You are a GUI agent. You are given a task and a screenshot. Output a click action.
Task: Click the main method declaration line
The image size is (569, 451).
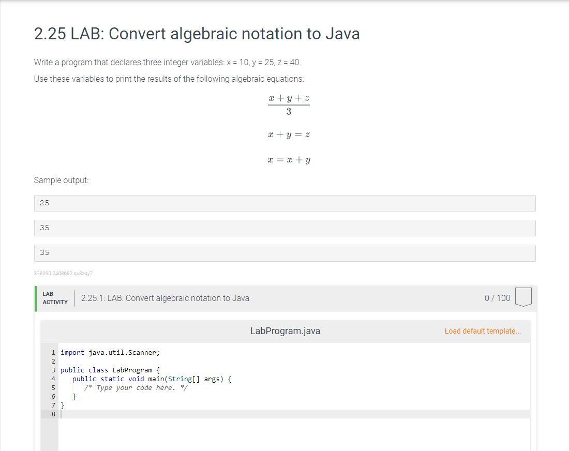click(x=152, y=379)
